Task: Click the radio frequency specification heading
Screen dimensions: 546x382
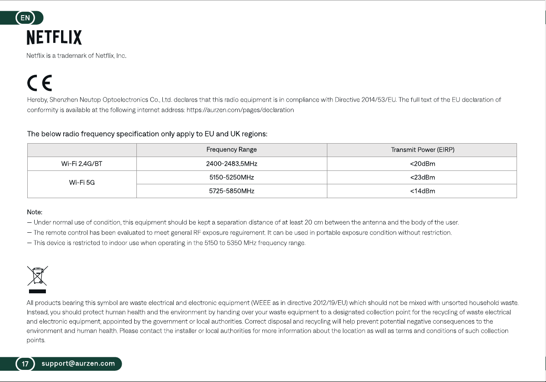Action: (x=147, y=134)
